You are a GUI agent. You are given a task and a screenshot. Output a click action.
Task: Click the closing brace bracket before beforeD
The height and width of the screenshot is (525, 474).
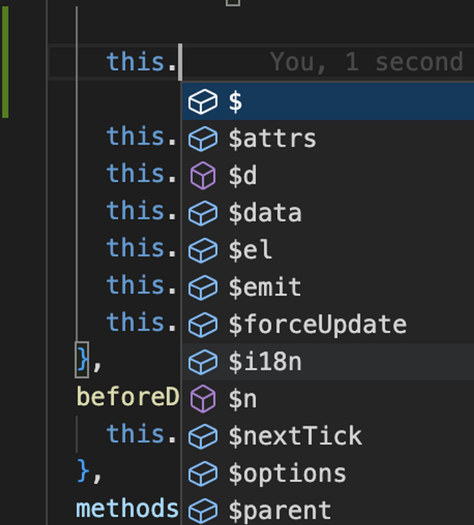[82, 360]
